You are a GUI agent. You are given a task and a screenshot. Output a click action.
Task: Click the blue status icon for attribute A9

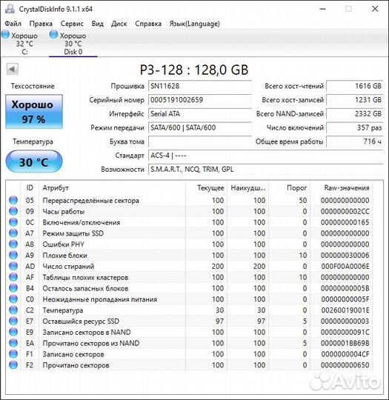point(13,255)
